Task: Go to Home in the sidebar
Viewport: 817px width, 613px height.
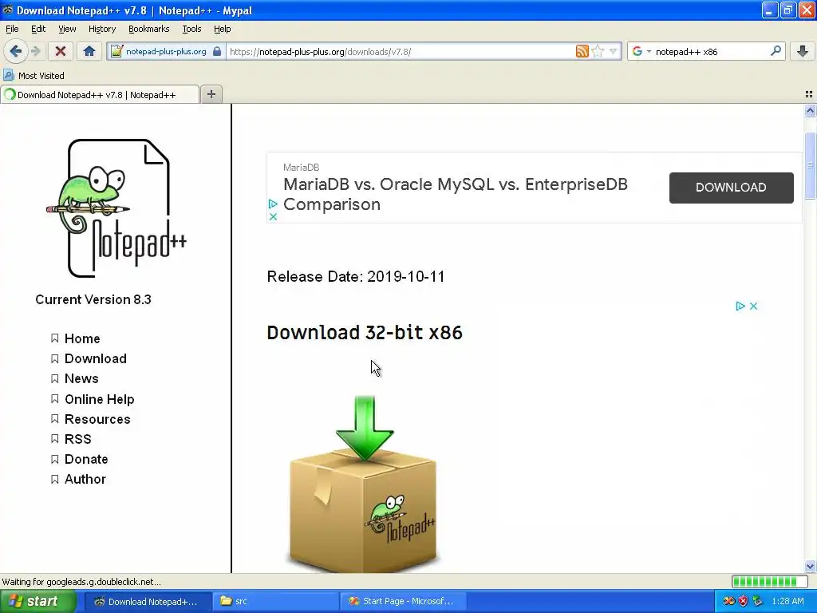Action: (x=82, y=338)
